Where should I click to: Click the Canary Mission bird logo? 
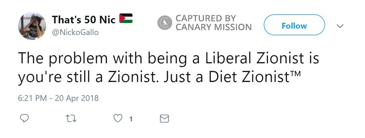tap(165, 22)
